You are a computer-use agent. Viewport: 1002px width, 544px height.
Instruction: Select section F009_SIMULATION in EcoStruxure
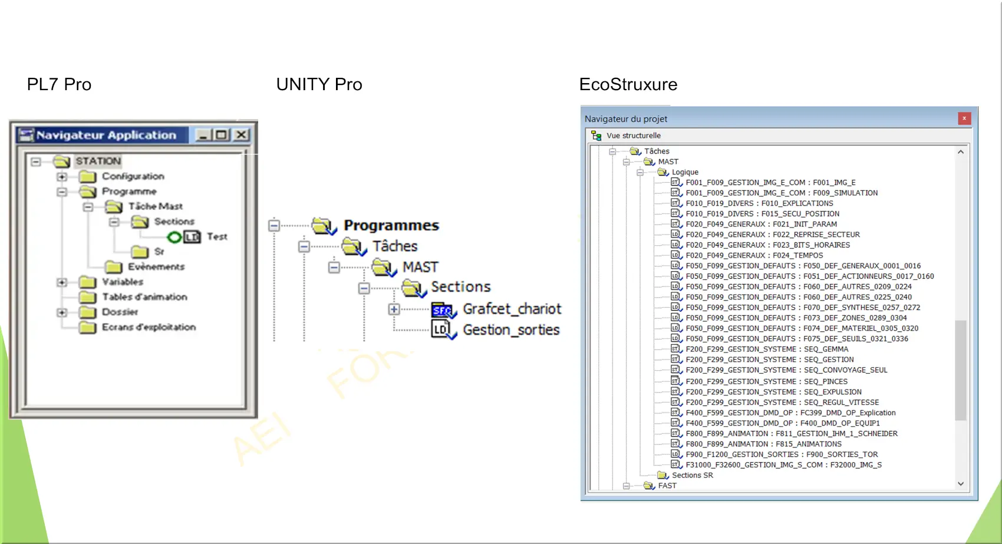(x=782, y=193)
